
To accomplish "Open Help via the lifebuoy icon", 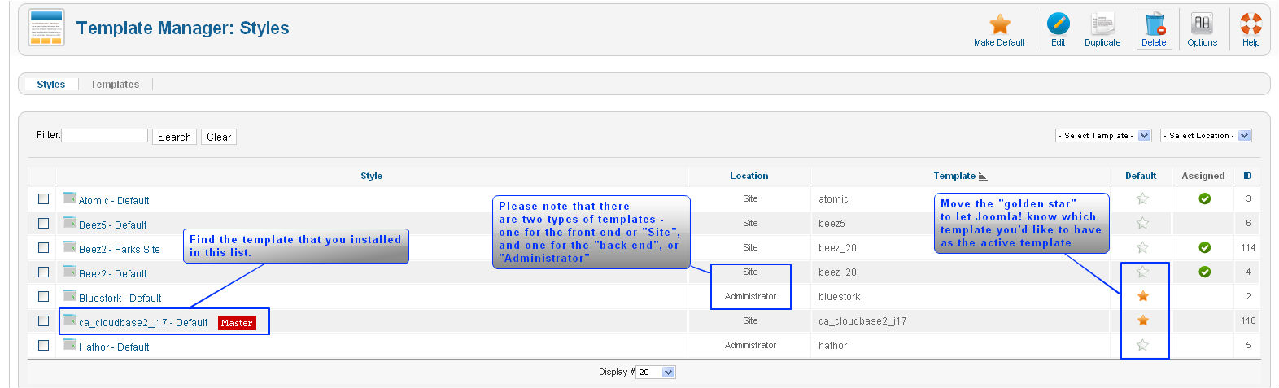I will (x=1251, y=24).
